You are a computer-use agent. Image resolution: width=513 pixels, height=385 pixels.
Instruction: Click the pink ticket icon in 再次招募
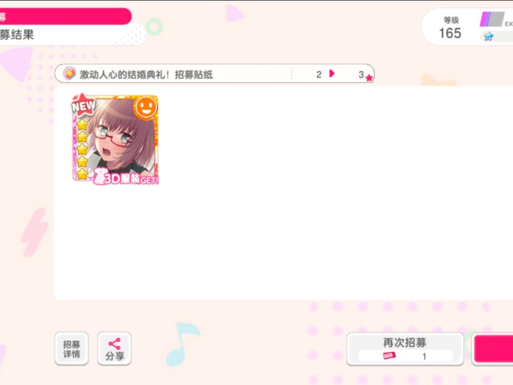point(389,355)
